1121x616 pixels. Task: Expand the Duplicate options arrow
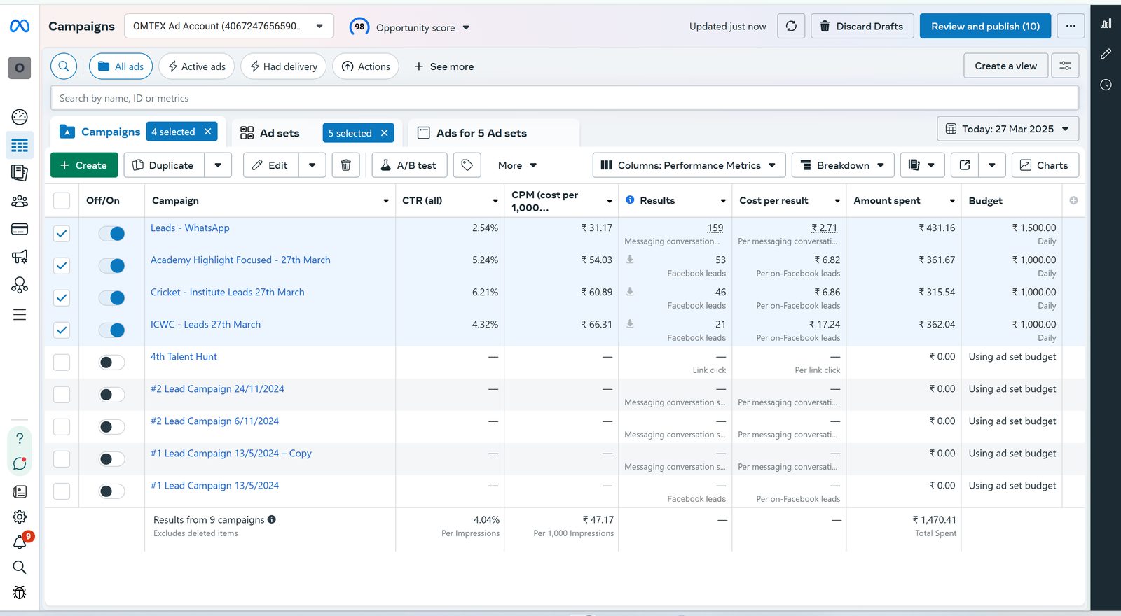click(x=218, y=165)
